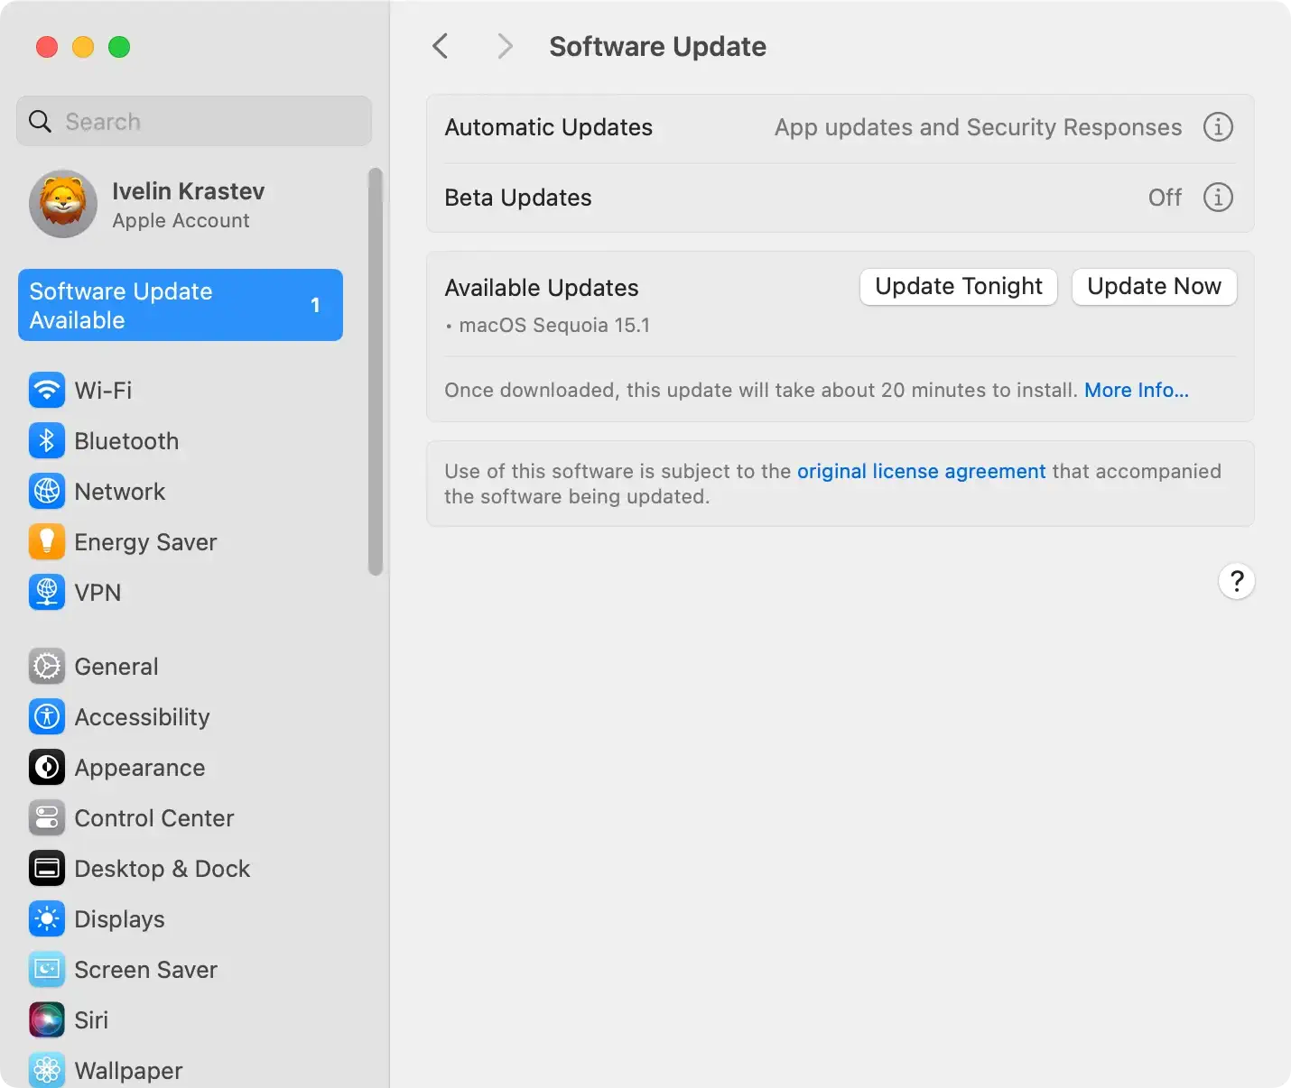Open the Displays sun icon
This screenshot has width=1291, height=1088.
click(47, 919)
